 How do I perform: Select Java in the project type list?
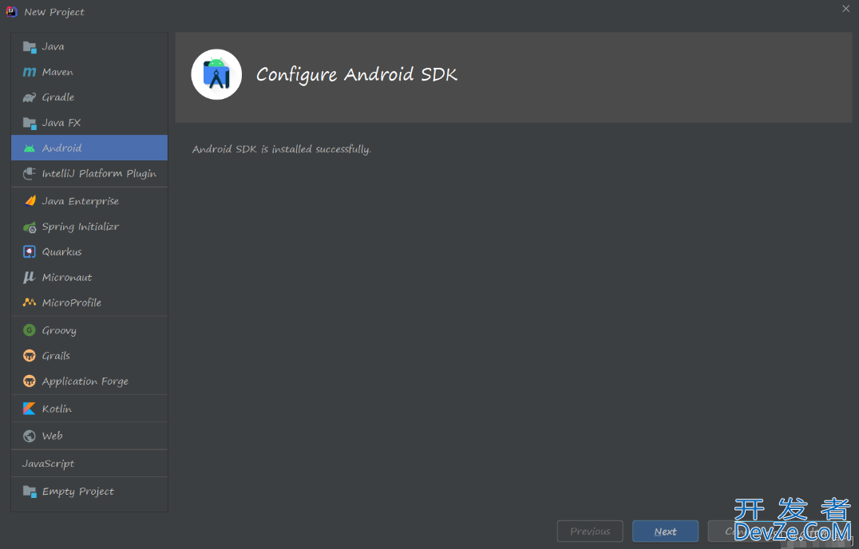[89, 47]
